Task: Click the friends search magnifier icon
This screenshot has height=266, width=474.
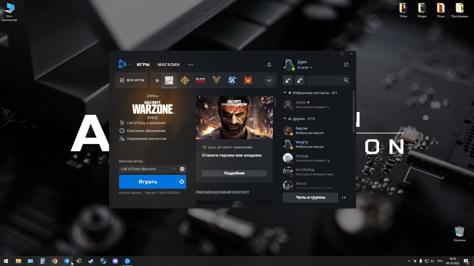Action: pos(346,80)
